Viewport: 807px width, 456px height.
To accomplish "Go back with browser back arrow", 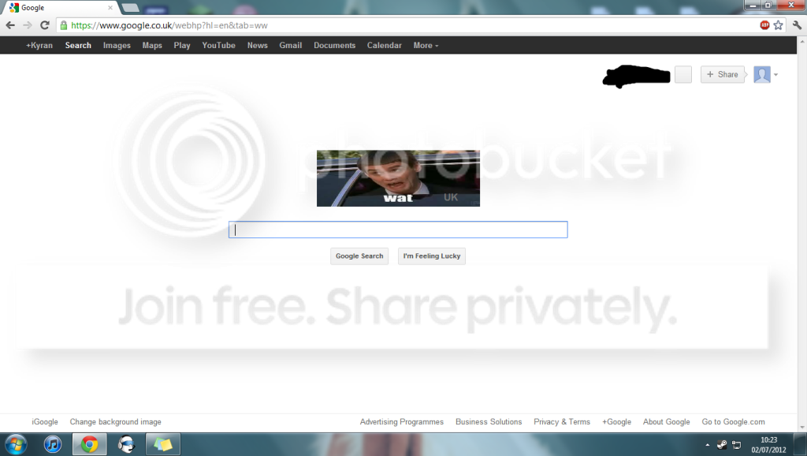I will coord(10,25).
